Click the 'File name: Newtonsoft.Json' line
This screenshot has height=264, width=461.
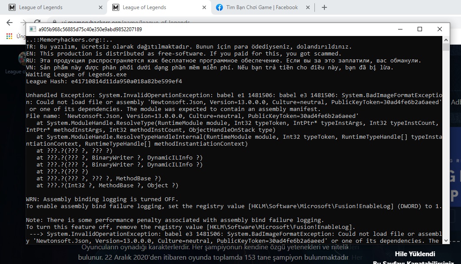(192, 116)
